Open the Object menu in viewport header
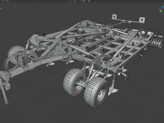Image resolution: width=164 pixels, height=123 pixels. point(7,1)
